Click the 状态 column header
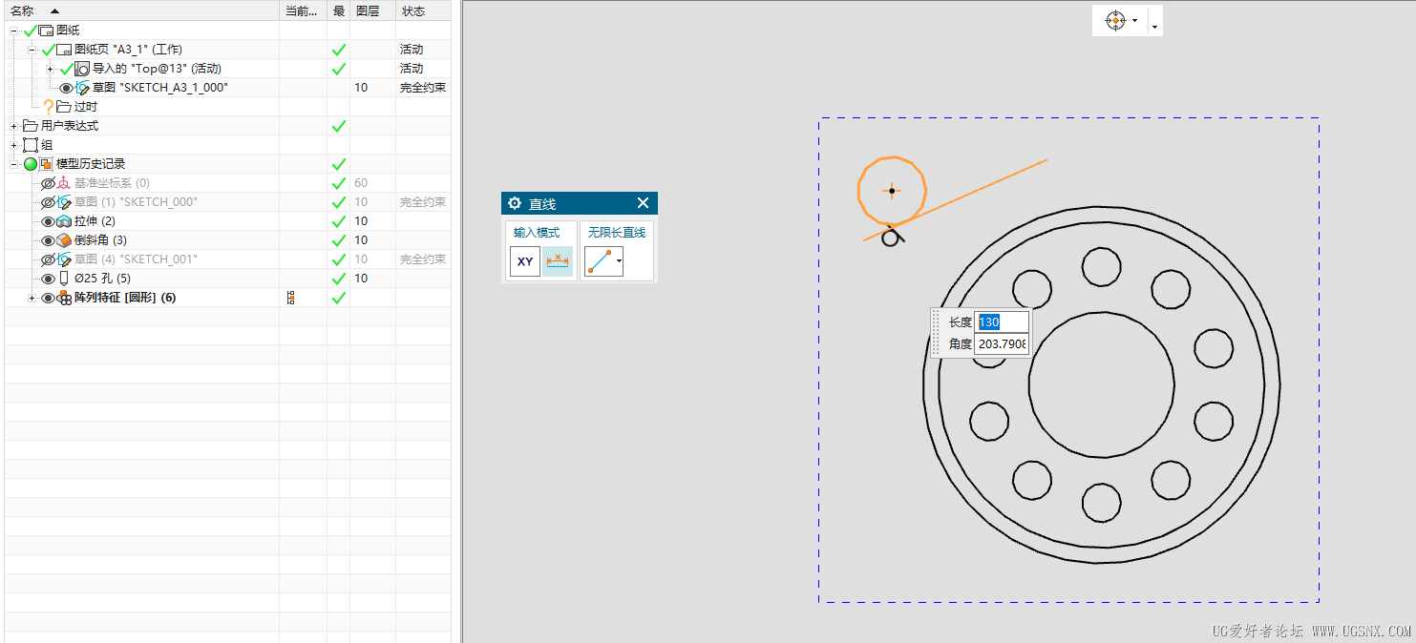The height and width of the screenshot is (643, 1416). pos(413,10)
